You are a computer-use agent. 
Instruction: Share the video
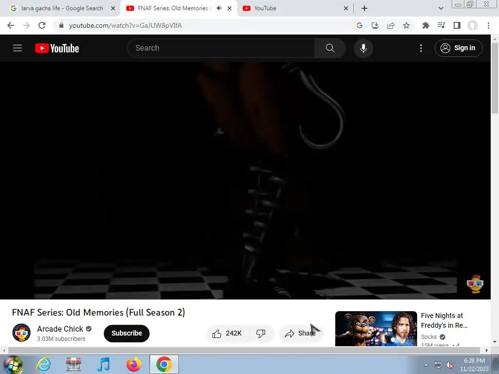pyautogui.click(x=301, y=333)
